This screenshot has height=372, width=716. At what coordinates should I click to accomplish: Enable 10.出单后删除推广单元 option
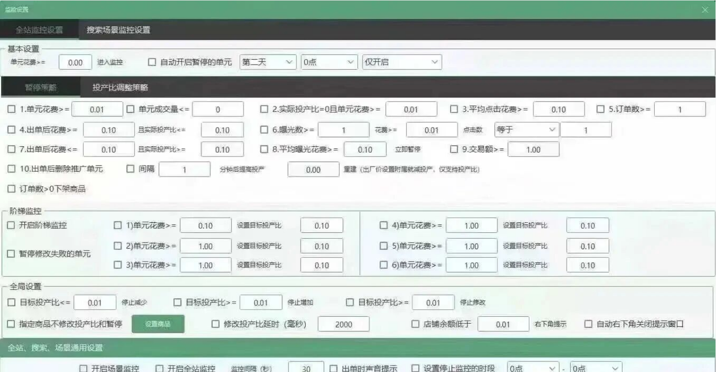tap(11, 169)
